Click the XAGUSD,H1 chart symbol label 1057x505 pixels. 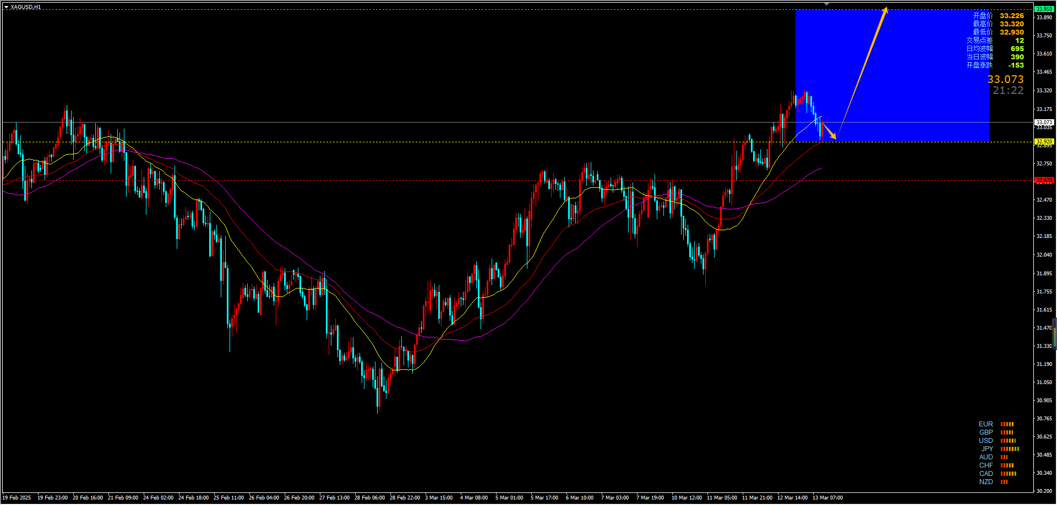coord(26,7)
